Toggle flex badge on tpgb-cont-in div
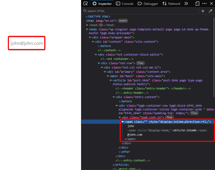The height and width of the screenshot is (170, 215). [x=169, y=117]
